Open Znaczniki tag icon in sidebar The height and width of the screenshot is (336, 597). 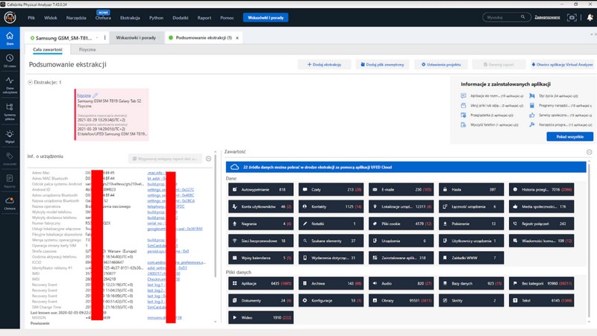pyautogui.click(x=10, y=158)
